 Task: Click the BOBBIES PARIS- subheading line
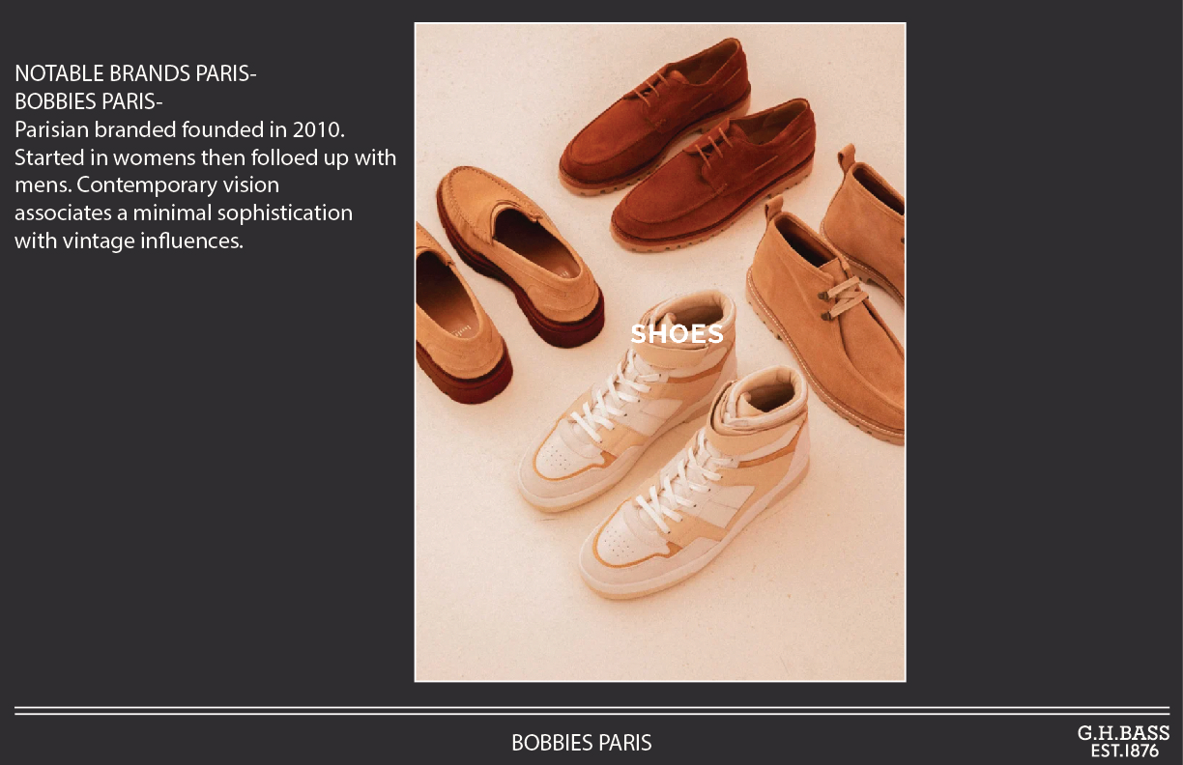point(89,101)
